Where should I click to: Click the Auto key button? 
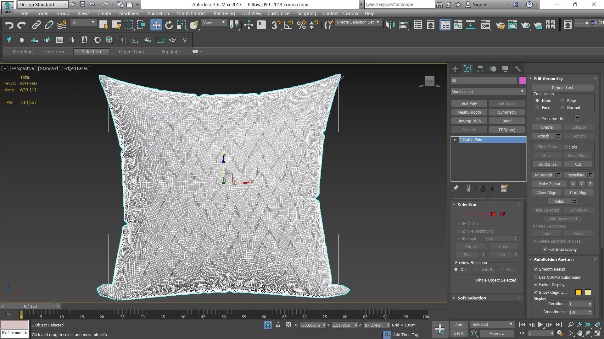coord(459,325)
